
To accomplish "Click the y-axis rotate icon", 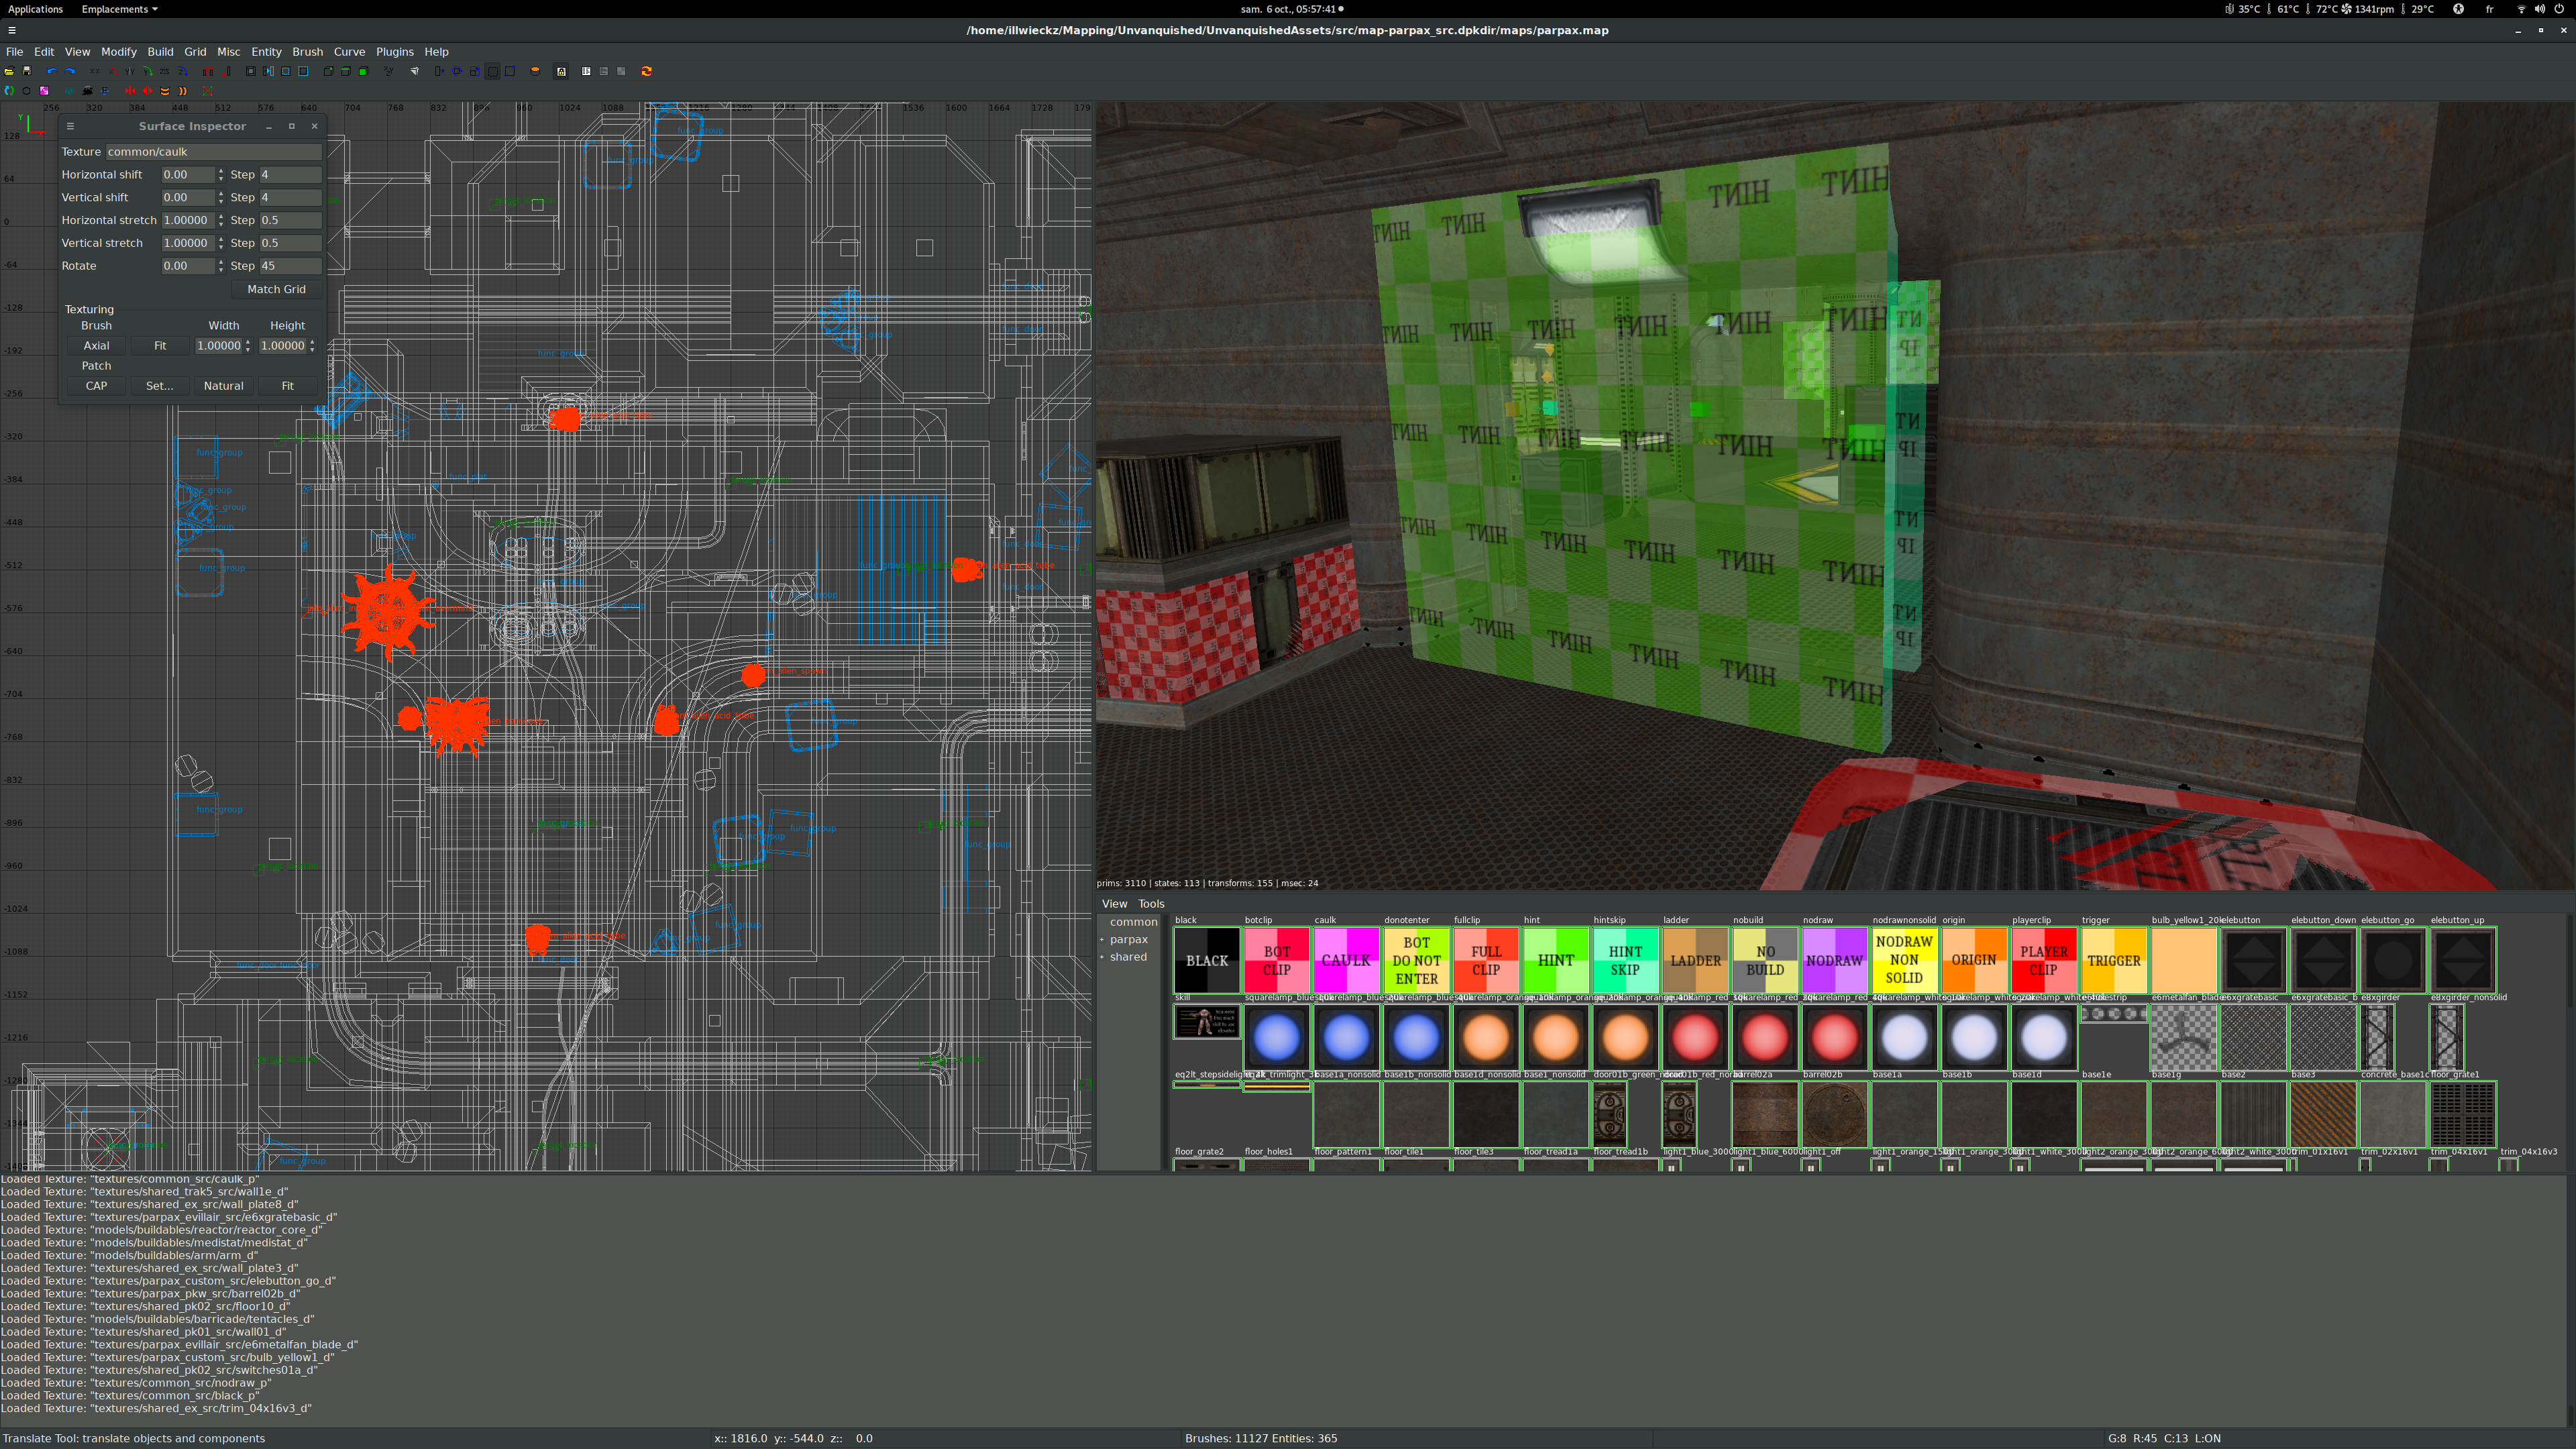I will click(148, 71).
